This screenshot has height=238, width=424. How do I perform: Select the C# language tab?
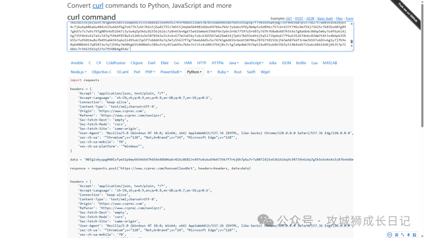point(99,63)
